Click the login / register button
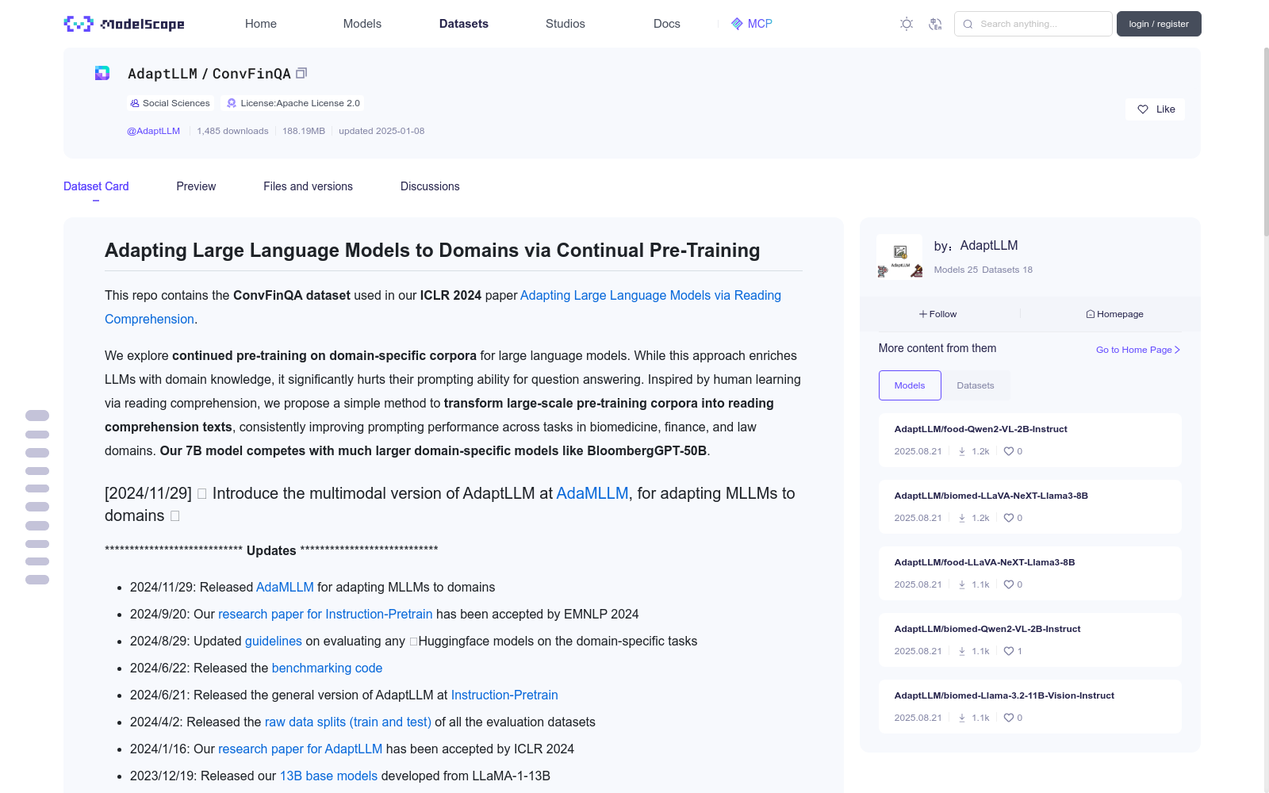 pos(1159,24)
